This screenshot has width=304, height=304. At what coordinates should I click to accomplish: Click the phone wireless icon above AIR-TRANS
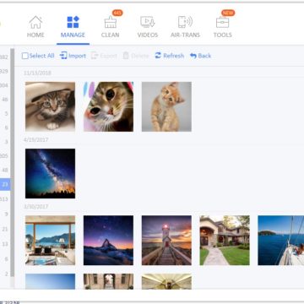pos(185,22)
